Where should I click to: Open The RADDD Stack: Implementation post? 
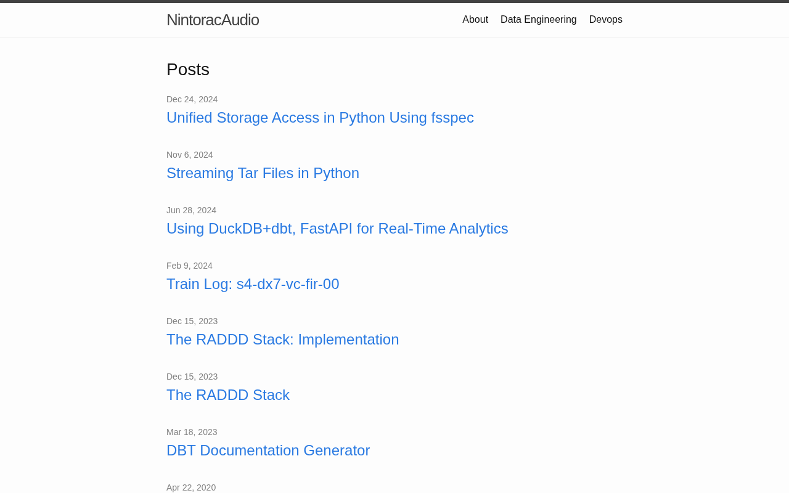point(282,340)
